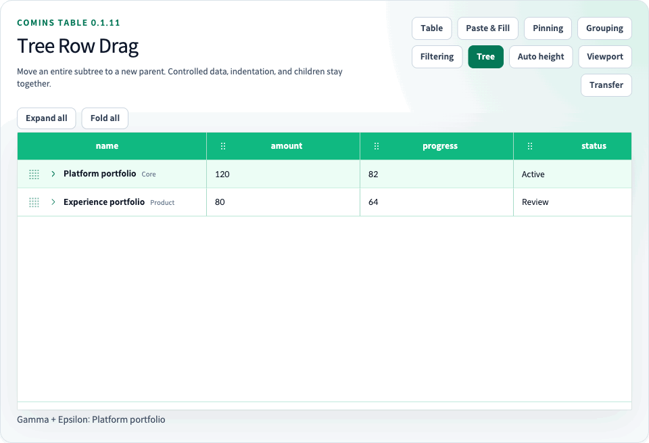Open the Table demo tab
Image resolution: width=649 pixels, height=443 pixels.
[x=432, y=28]
